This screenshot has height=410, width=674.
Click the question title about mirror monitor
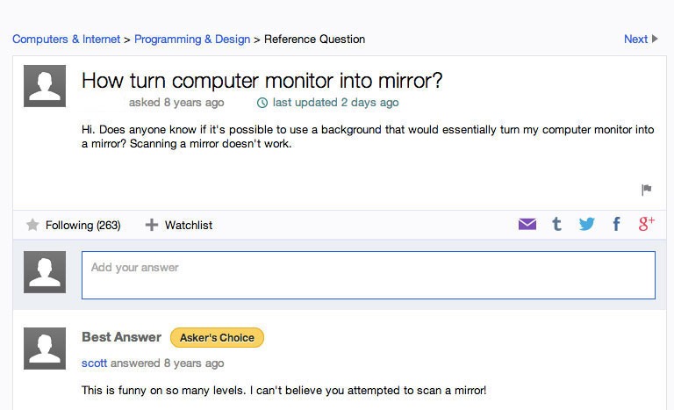point(262,80)
